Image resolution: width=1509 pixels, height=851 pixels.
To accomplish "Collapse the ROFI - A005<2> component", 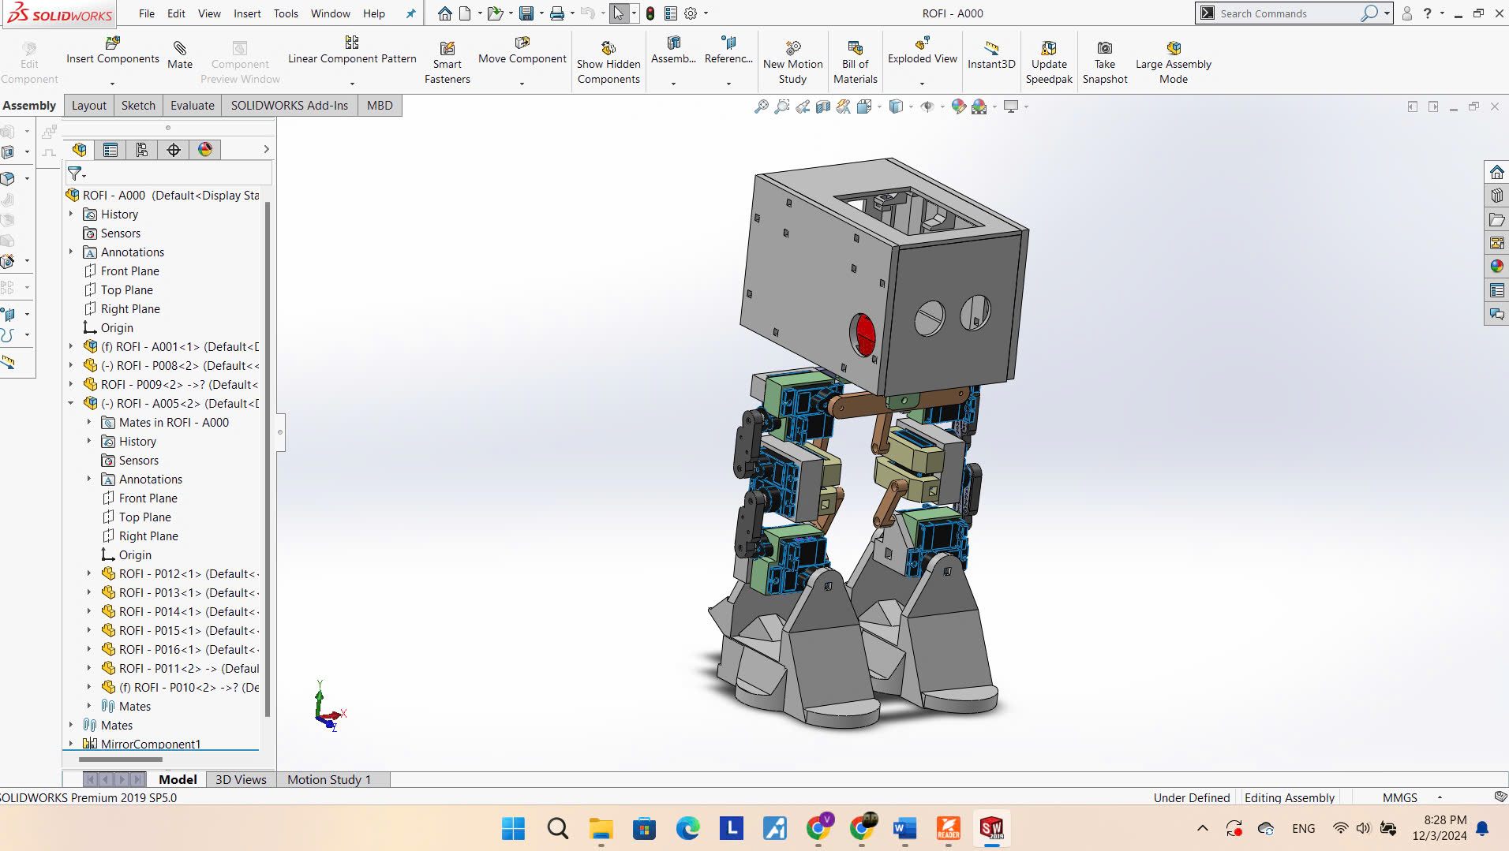I will point(71,403).
